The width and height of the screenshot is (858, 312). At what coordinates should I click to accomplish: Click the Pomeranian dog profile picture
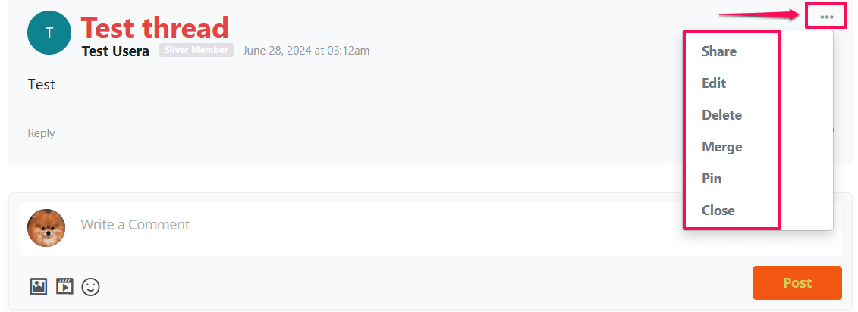point(46,228)
